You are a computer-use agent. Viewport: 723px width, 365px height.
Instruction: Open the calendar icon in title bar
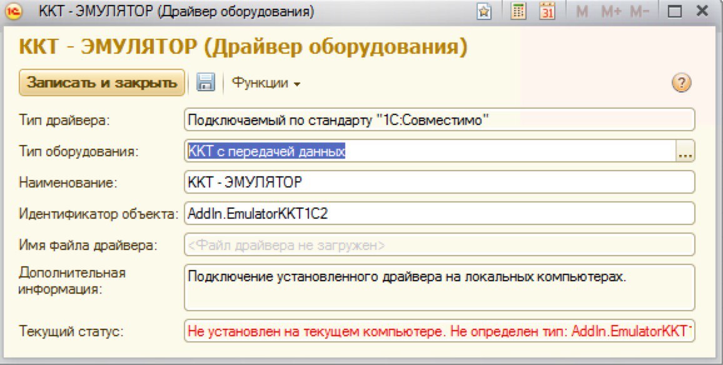[x=547, y=11]
